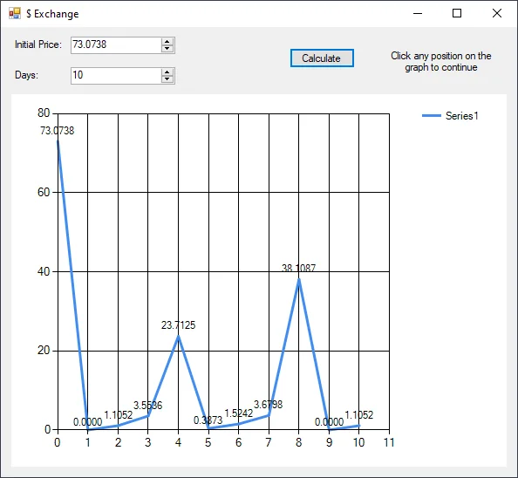Click the Days input field

[116, 76]
